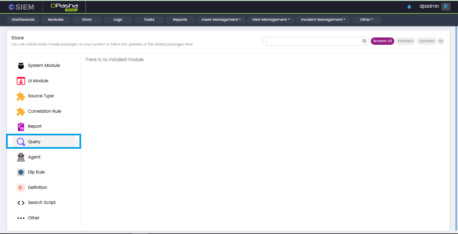Screen dimensions: 458x234
Task: Expand the Asset Management dropdown
Action: click(221, 20)
